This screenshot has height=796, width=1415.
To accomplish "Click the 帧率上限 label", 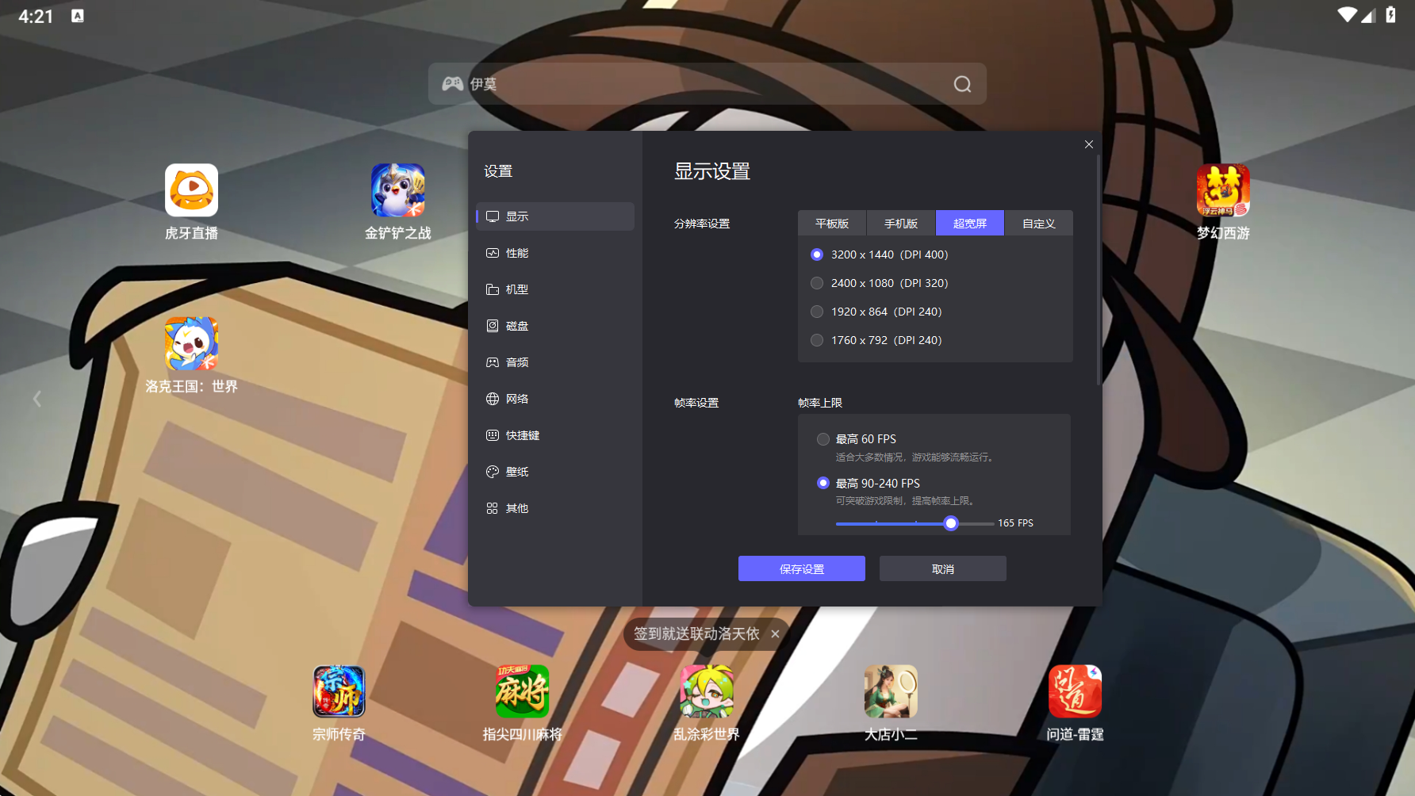I will [x=820, y=403].
